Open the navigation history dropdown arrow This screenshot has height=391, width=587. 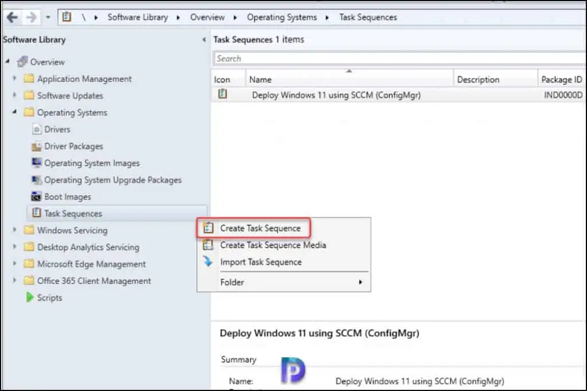pyautogui.click(x=48, y=17)
